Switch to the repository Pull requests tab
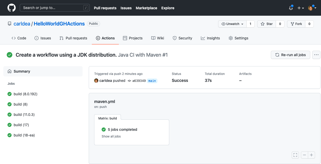This screenshot has height=164, width=321. point(73,38)
